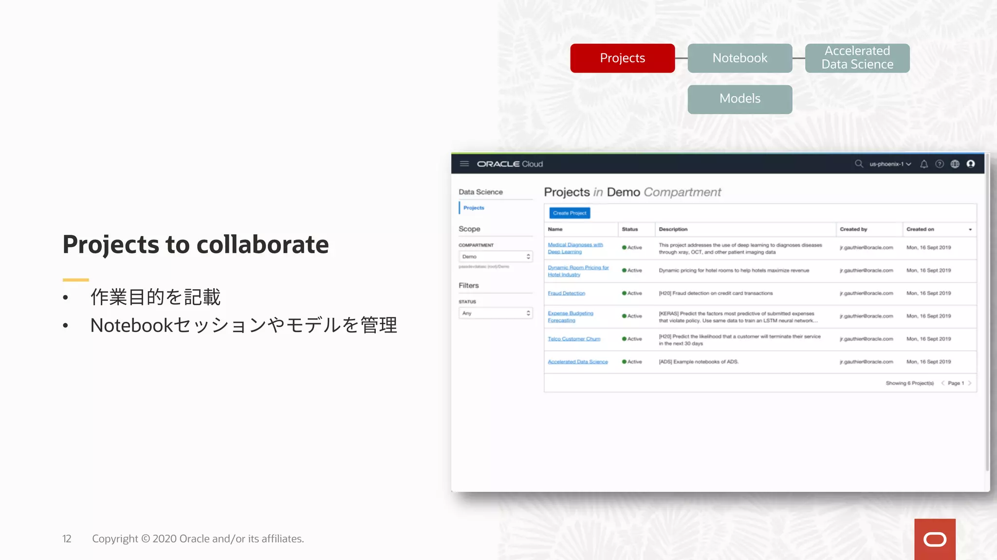Open Expense Budgeting Forecasting project

(x=571, y=316)
